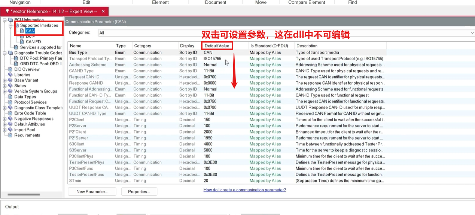475x215 pixels.
Task: Sort by the Display column header
Action: click(x=189, y=46)
